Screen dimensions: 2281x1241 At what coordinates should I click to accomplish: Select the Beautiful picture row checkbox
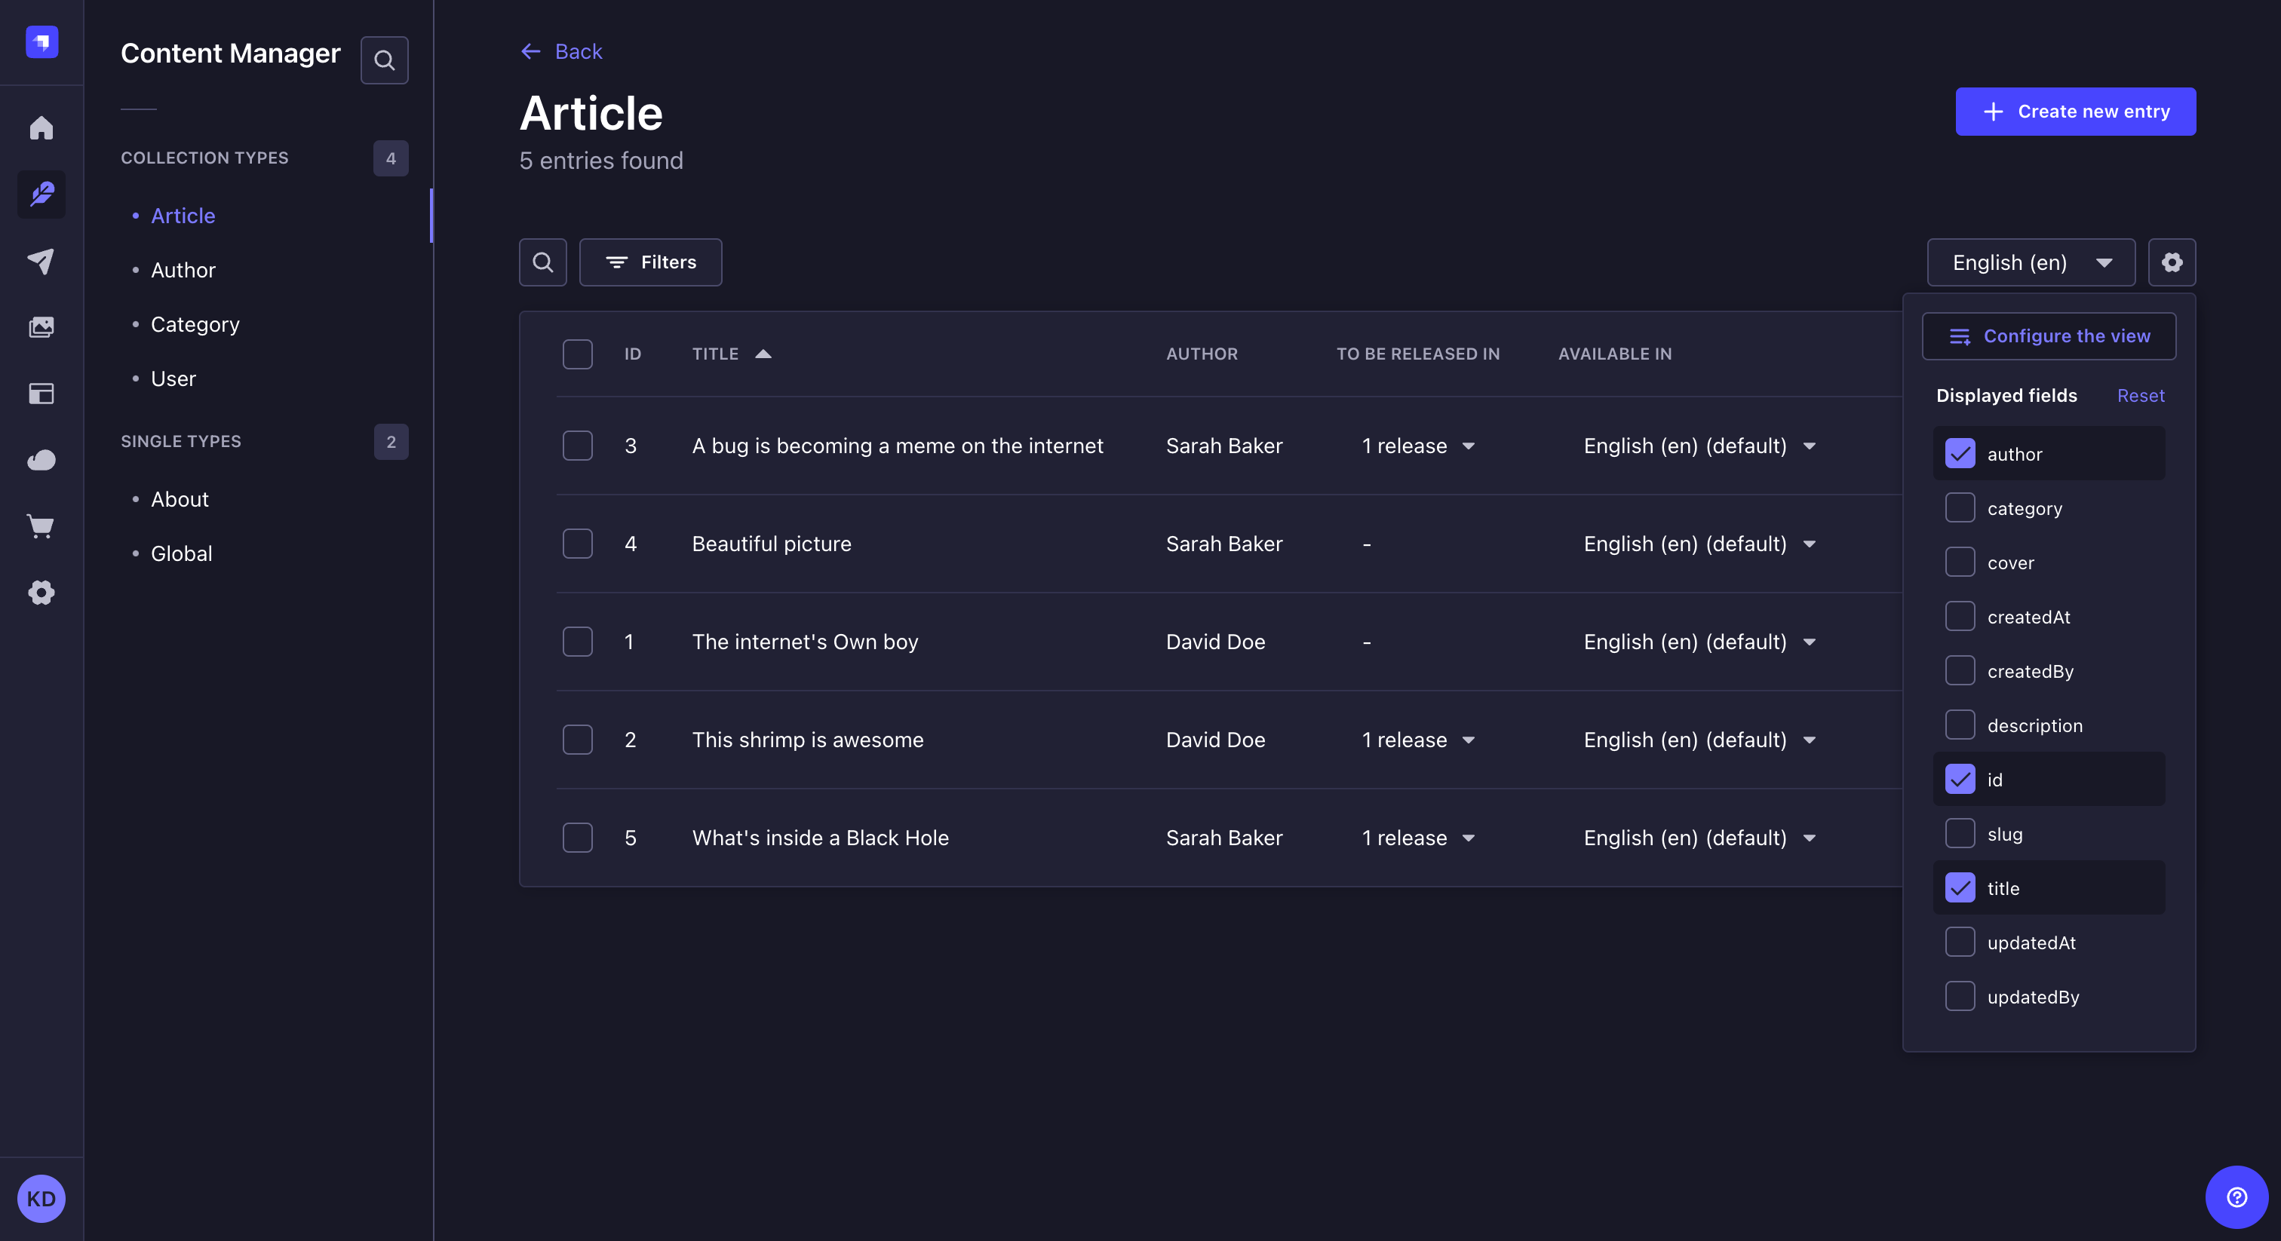pos(577,544)
